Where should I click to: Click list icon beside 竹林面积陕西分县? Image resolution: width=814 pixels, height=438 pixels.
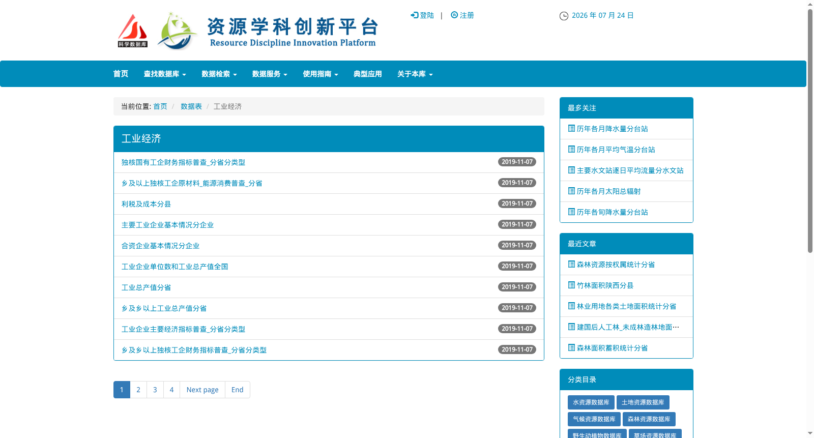[571, 285]
